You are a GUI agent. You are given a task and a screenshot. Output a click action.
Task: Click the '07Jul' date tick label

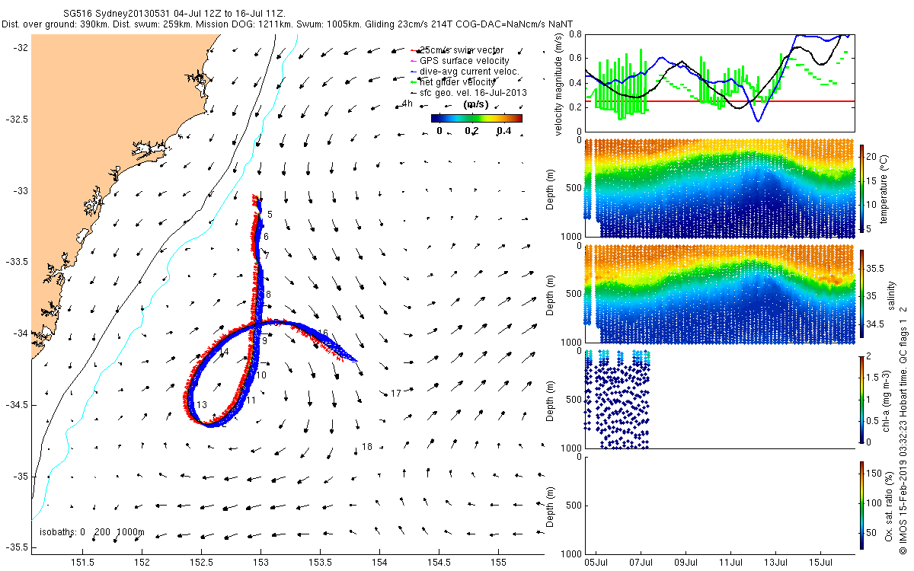pyautogui.click(x=641, y=563)
